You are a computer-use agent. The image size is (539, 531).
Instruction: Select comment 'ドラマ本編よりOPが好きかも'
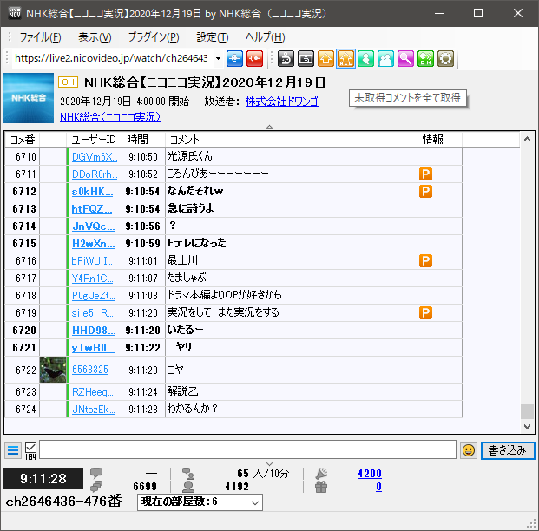point(224,295)
